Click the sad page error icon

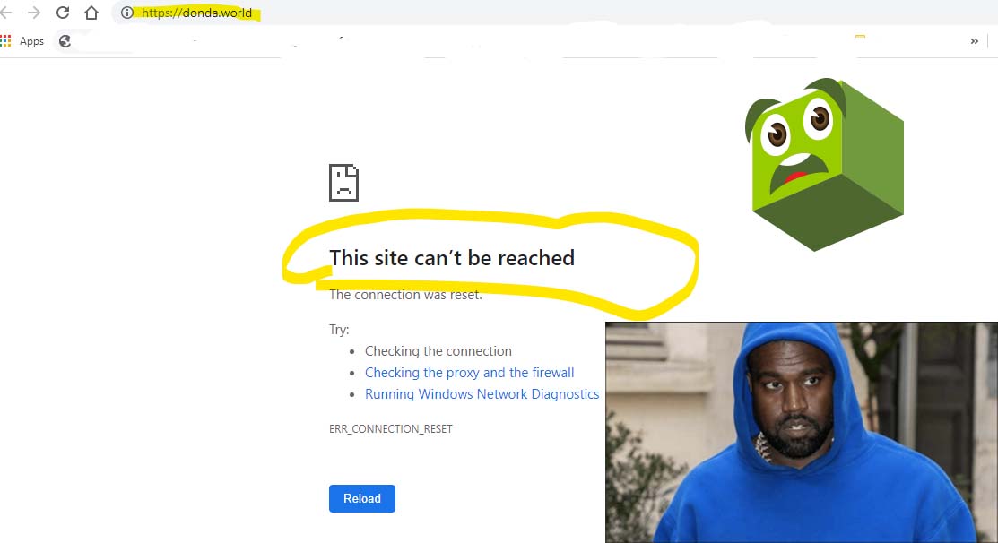(343, 183)
